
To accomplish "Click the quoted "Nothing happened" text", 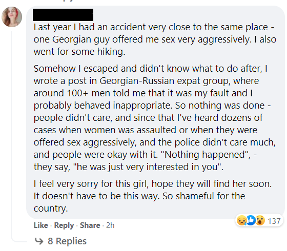I will point(206,155).
